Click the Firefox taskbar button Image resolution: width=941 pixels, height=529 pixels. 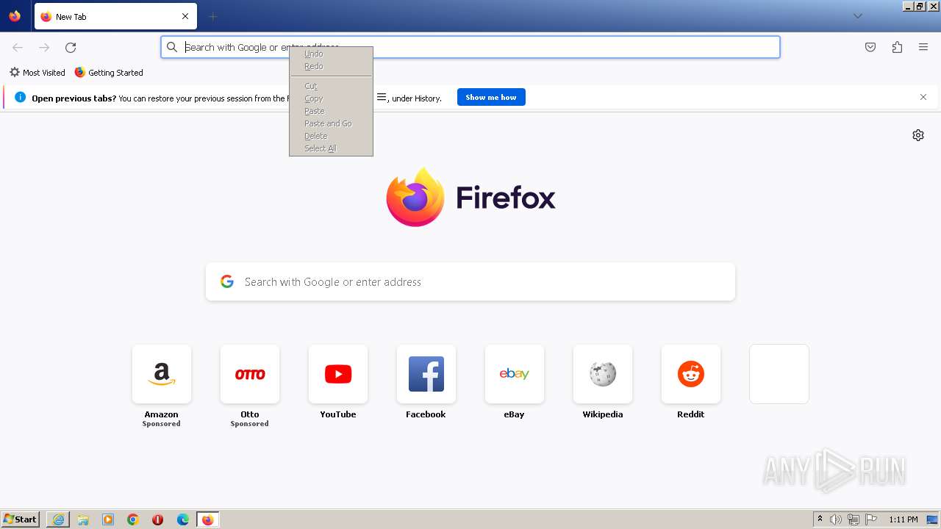208,519
